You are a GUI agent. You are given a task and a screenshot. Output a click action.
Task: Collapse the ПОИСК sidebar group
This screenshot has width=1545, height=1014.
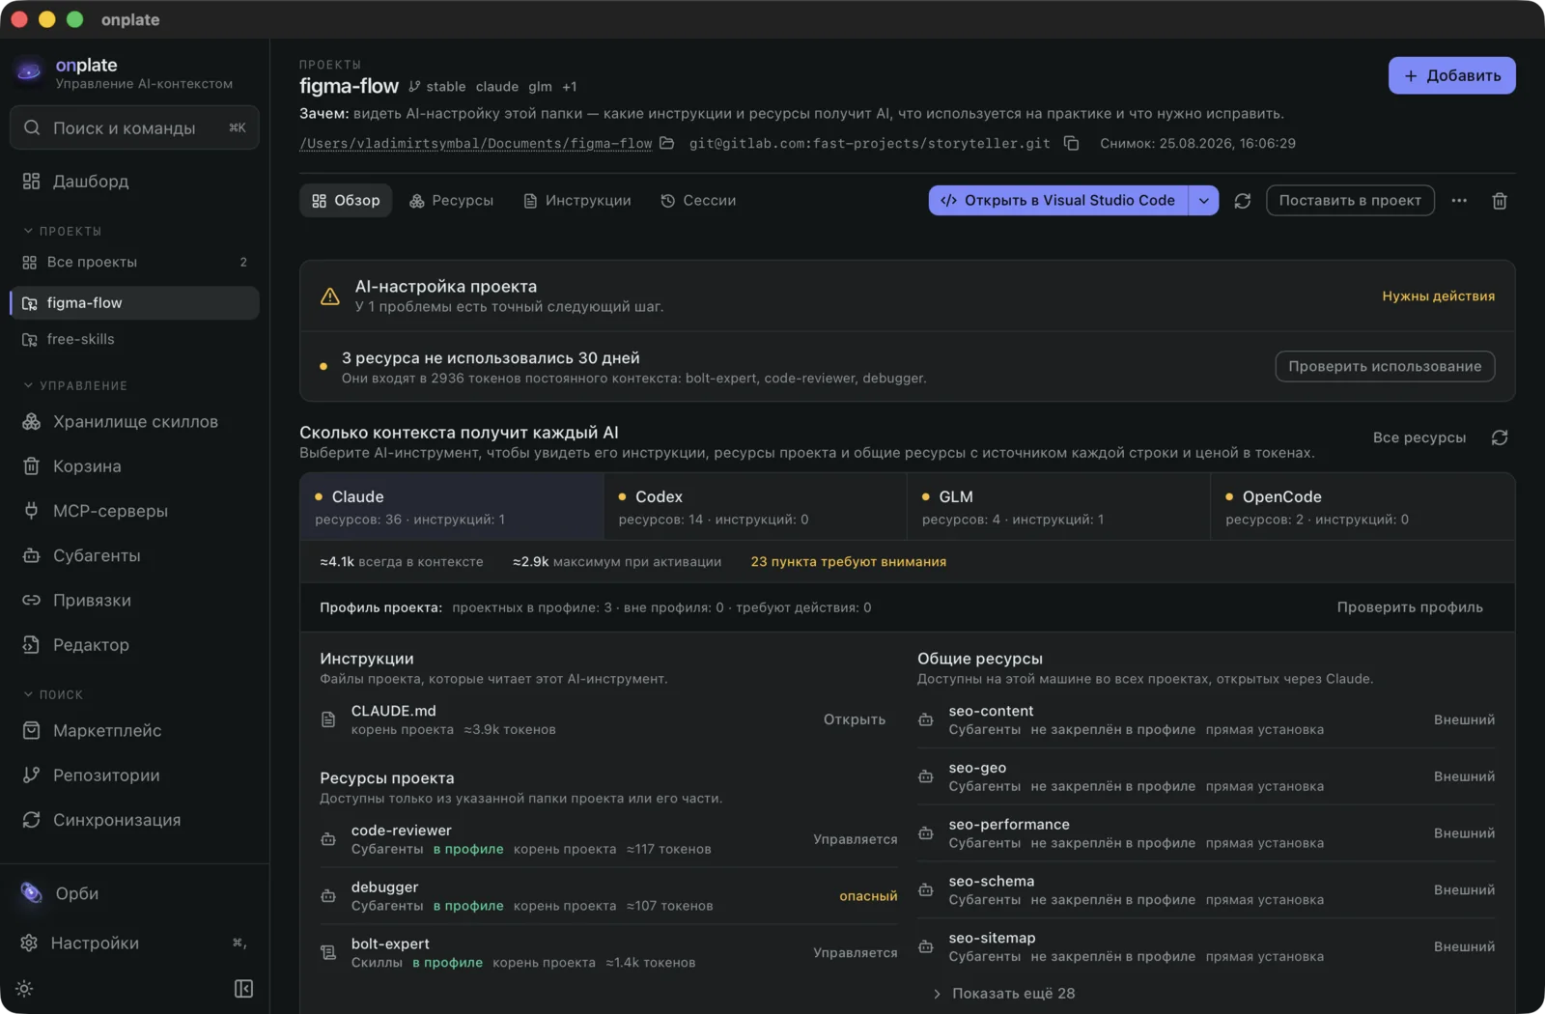click(x=53, y=695)
